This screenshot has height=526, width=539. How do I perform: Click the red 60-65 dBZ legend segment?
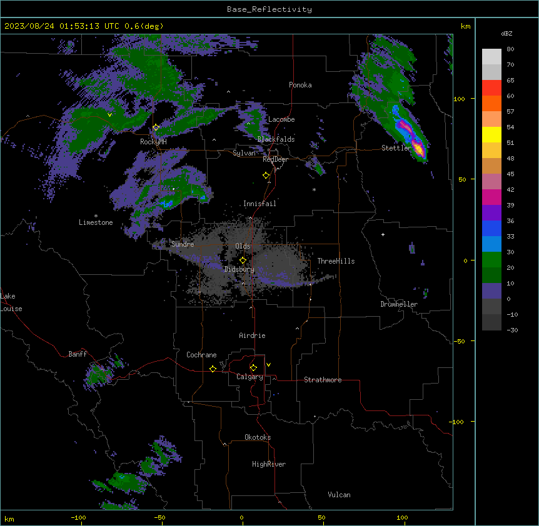pyautogui.click(x=491, y=88)
